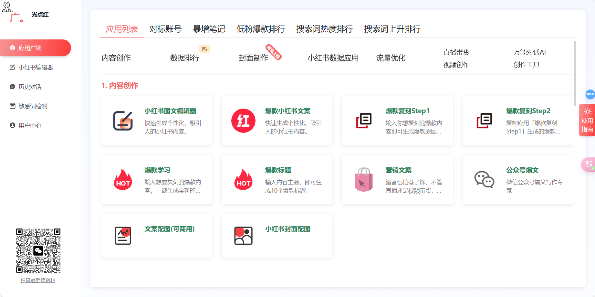Click the HOT flame icon on 爆款学习

123,180
